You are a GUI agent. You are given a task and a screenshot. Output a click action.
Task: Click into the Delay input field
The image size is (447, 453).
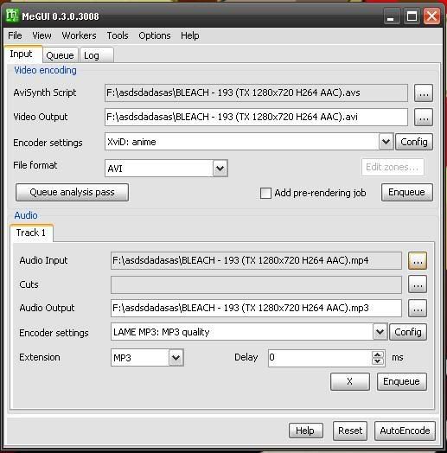point(320,358)
